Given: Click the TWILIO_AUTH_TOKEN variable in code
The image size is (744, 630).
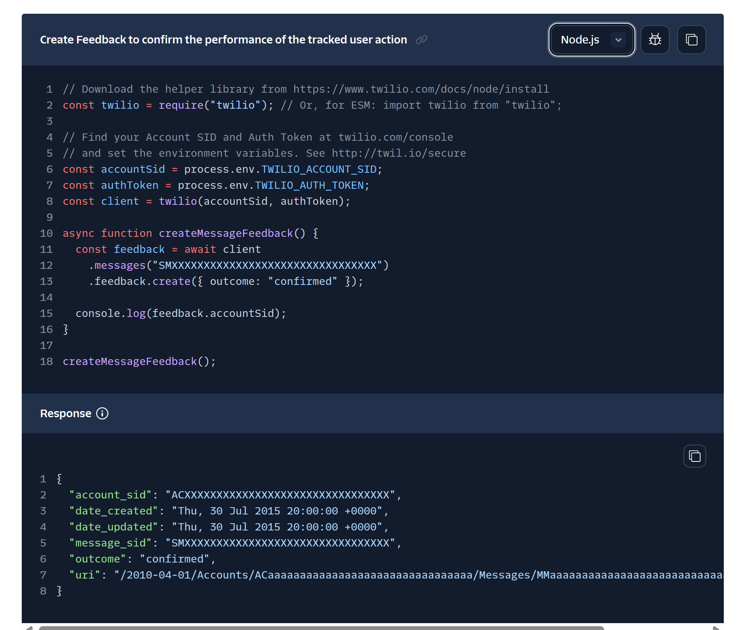Looking at the screenshot, I should point(309,185).
